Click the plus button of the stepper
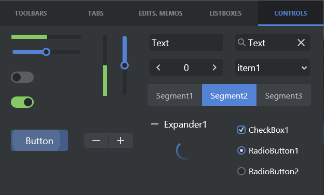324x195 pixels. (120, 141)
